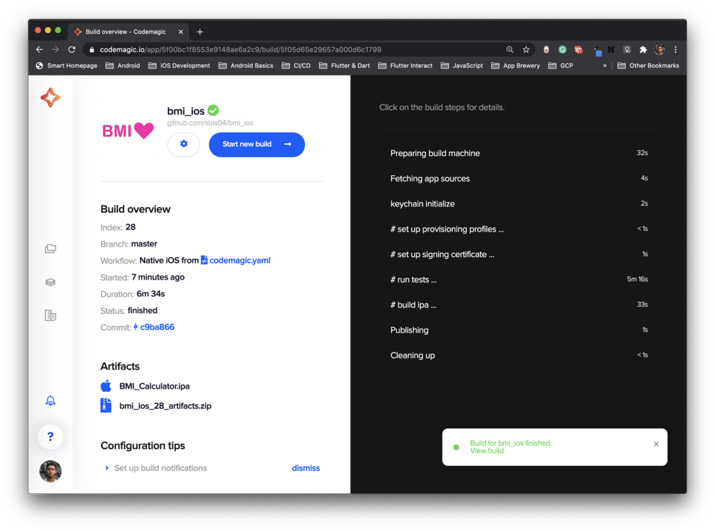
Task: Open the Chrome three-dot menu
Action: [x=675, y=49]
